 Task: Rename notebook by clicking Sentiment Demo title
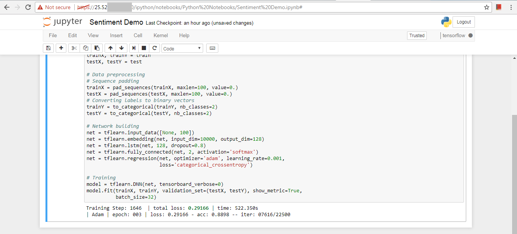pyautogui.click(x=116, y=22)
